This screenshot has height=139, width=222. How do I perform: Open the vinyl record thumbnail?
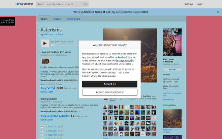click(x=46, y=61)
